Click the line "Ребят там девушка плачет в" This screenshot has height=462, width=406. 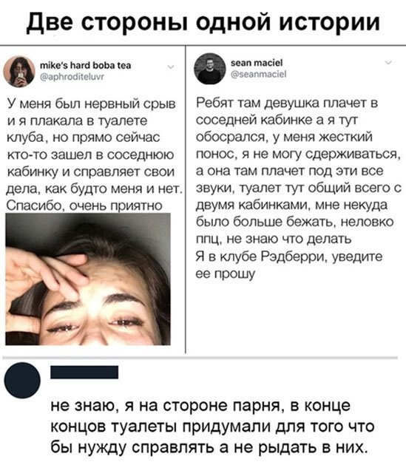tap(288, 103)
